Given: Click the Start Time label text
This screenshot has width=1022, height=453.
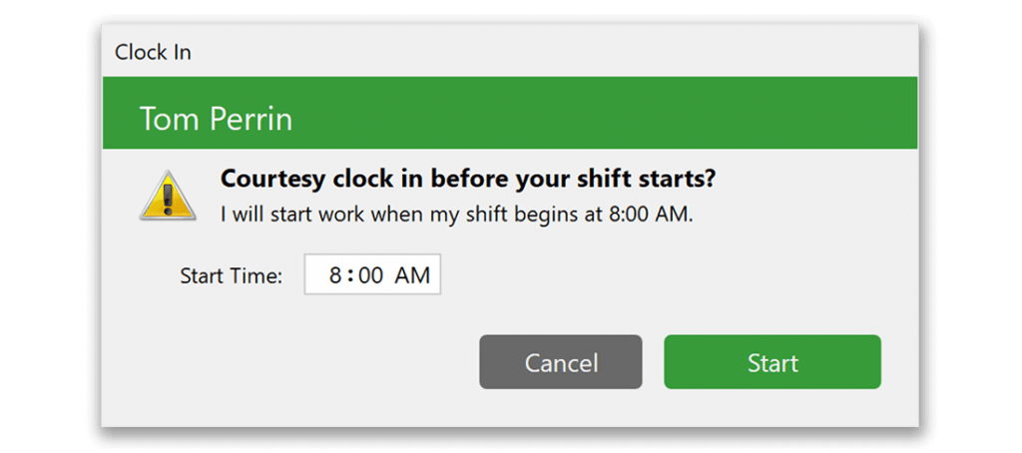Looking at the screenshot, I should pos(231,275).
